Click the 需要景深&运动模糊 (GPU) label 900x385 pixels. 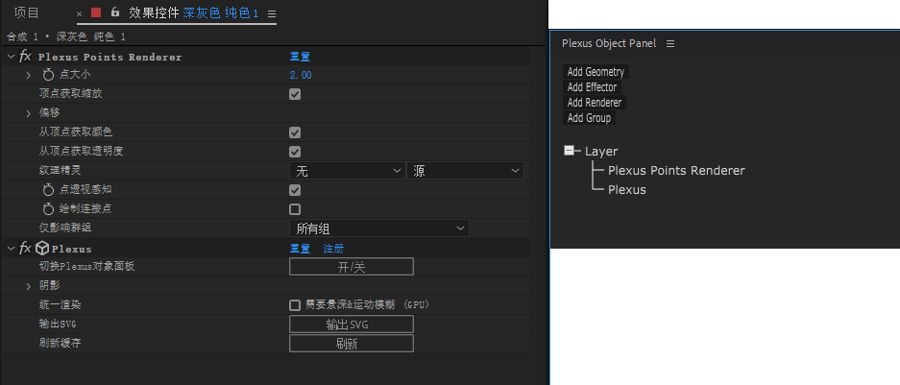click(x=368, y=304)
